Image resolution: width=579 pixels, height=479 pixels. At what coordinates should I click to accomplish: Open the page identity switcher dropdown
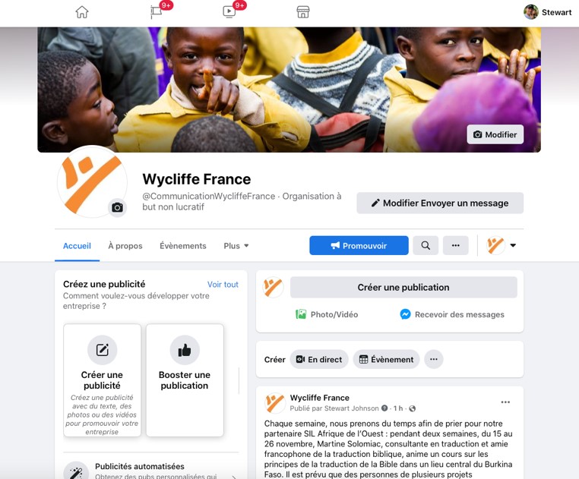(x=501, y=245)
